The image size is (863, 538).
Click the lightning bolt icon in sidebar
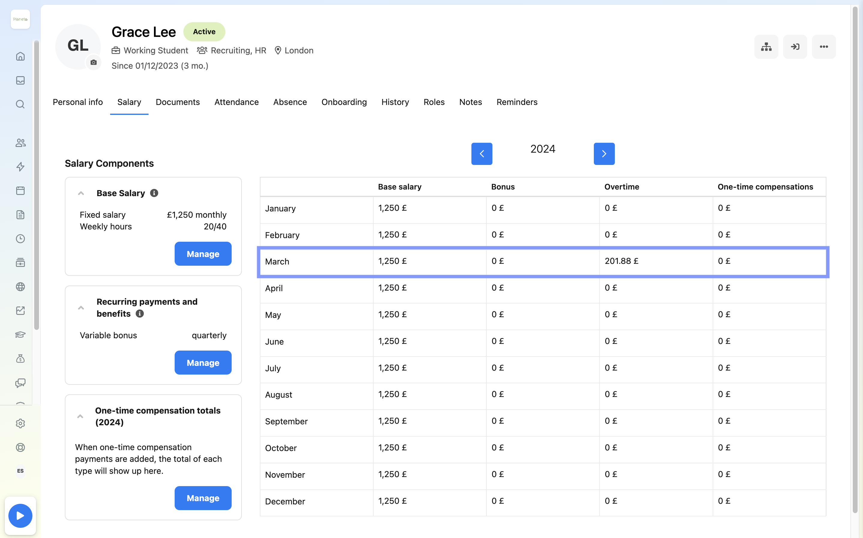20,166
